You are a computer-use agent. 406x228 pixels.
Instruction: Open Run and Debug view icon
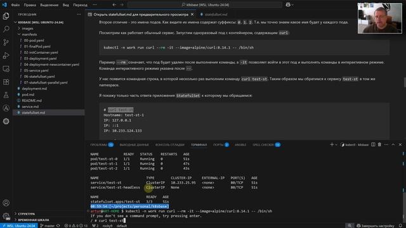coord(6,55)
